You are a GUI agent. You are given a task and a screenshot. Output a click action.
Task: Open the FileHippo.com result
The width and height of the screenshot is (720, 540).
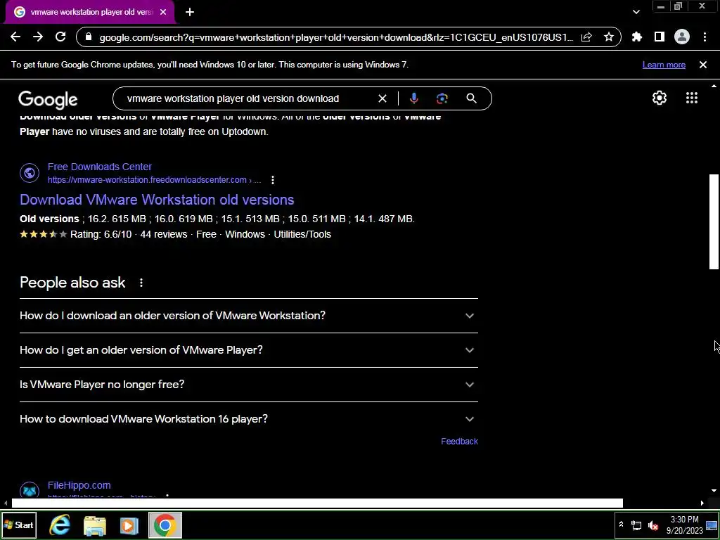pos(79,485)
